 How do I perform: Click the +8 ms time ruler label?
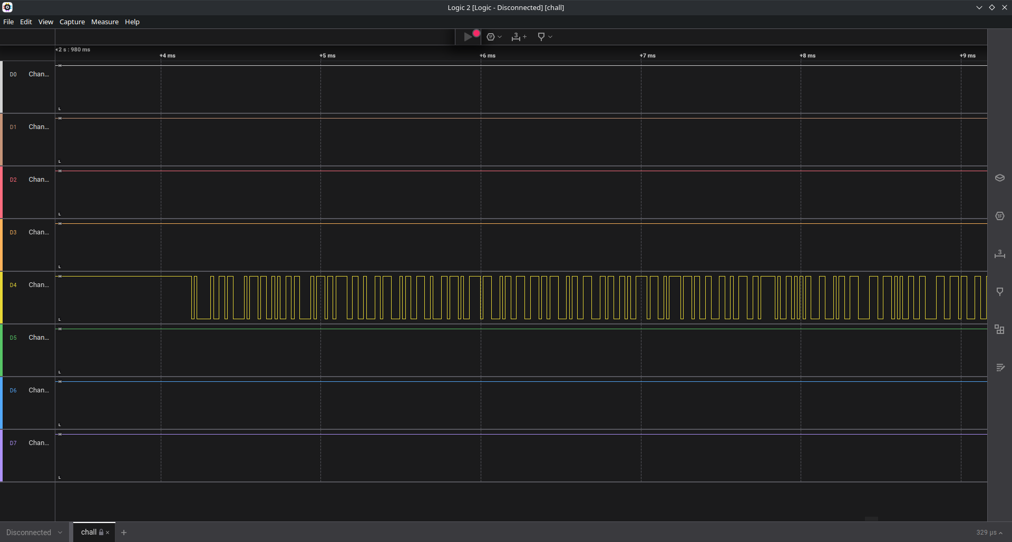coord(807,56)
